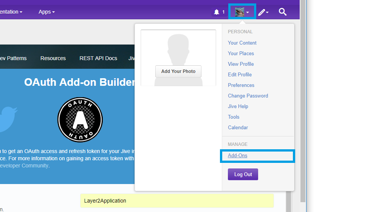This screenshot has height=212, width=387.
Task: Open the pencil create menu
Action: pyautogui.click(x=263, y=12)
